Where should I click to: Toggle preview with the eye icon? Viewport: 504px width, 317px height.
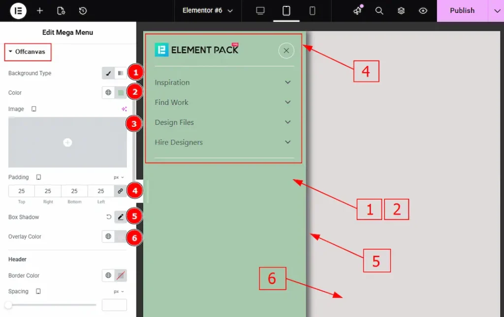[423, 11]
